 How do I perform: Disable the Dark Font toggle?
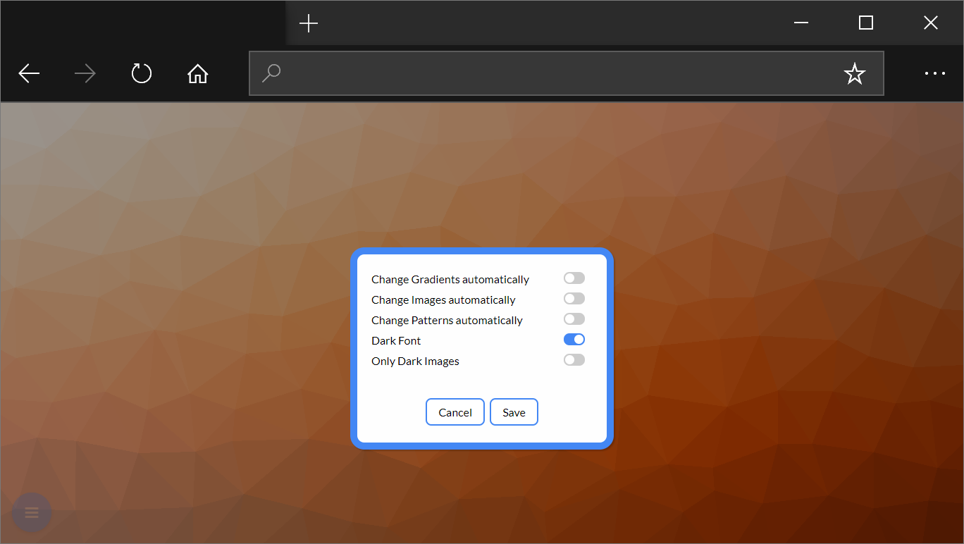574,340
